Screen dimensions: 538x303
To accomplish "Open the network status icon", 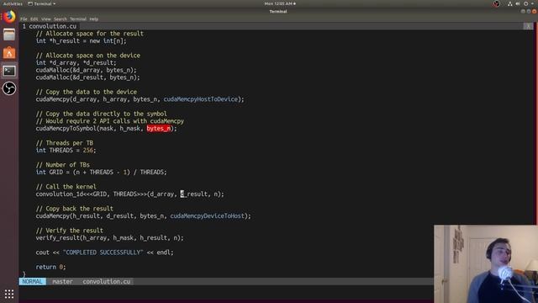I will coord(510,3).
